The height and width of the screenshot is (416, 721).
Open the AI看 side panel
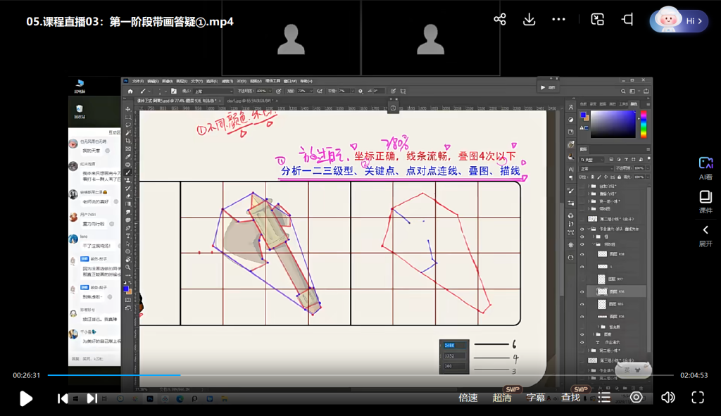706,168
